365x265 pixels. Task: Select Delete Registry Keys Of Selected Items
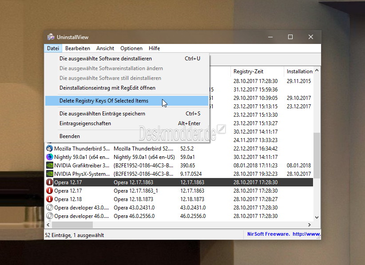[127, 101]
